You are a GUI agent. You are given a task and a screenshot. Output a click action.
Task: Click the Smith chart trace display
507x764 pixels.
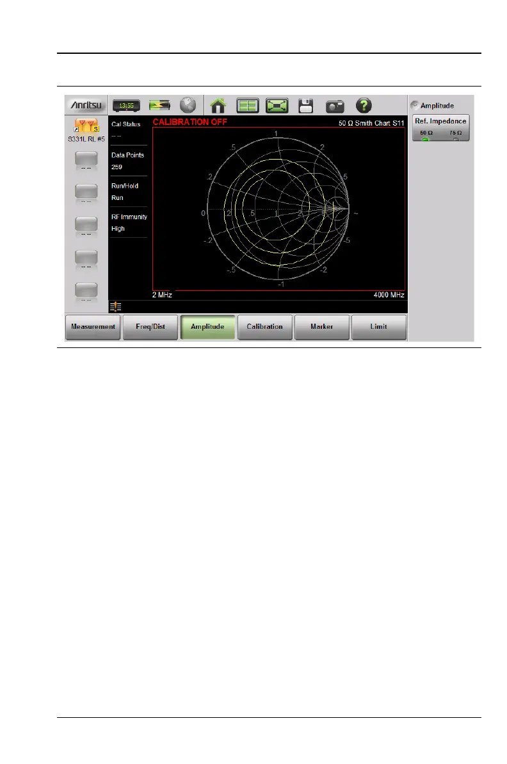(x=279, y=209)
